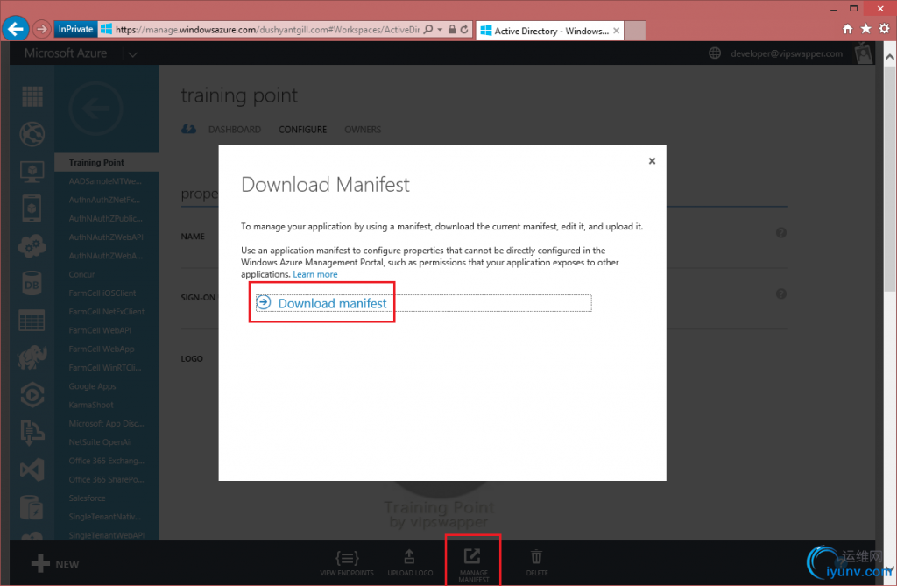Click the circled arrow icon beside Download manifest
The image size is (897, 586).
pyautogui.click(x=263, y=302)
